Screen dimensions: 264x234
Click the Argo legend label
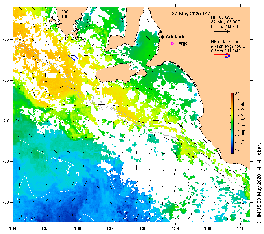(183, 43)
